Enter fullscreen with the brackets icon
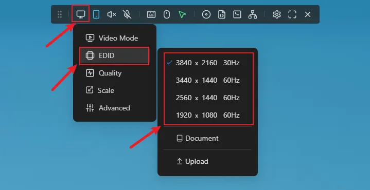Image resolution: width=370 pixels, height=190 pixels. [292, 14]
